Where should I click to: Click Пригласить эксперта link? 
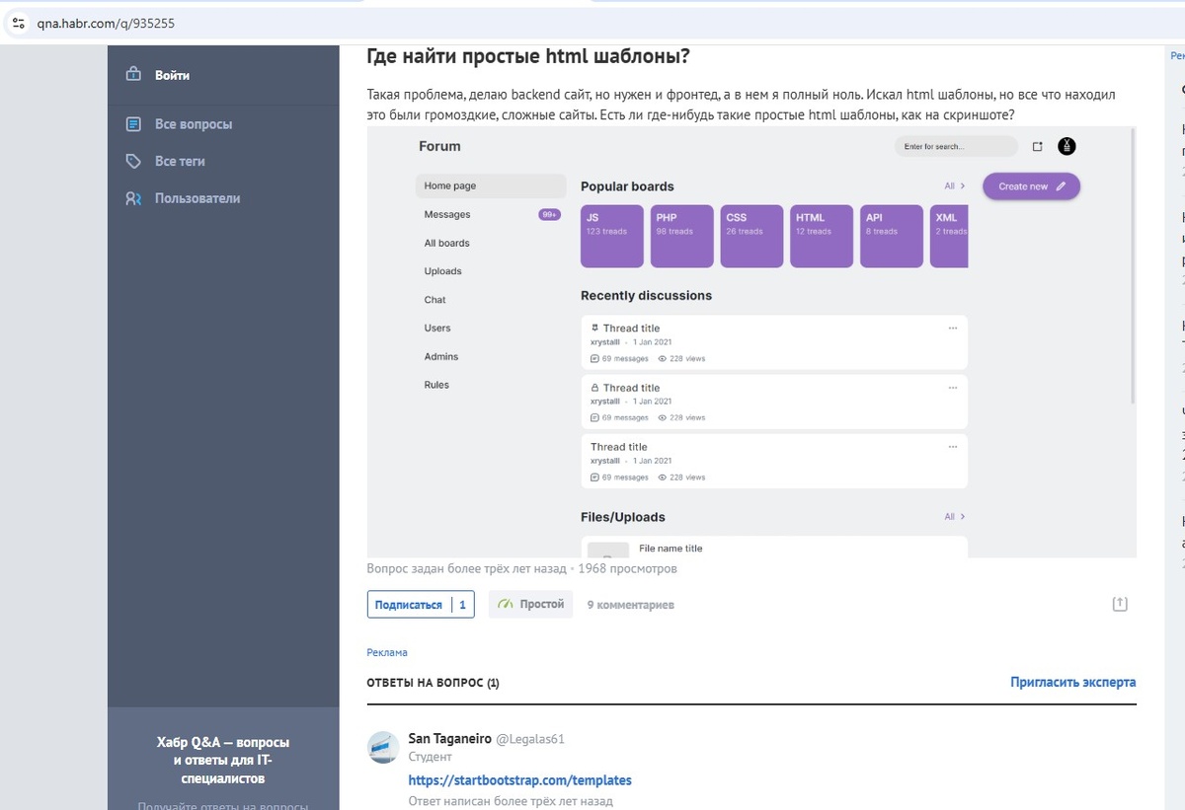coord(1072,682)
